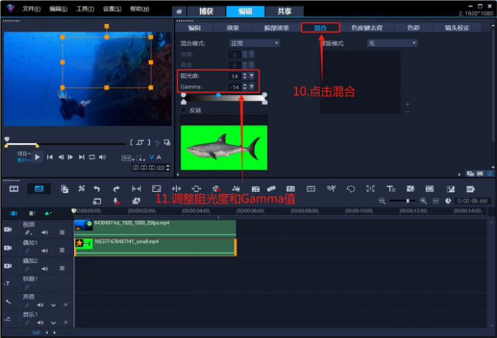This screenshot has height=338, width=497.
Task: Open the preview resize mode dropdown
Action: (140, 158)
